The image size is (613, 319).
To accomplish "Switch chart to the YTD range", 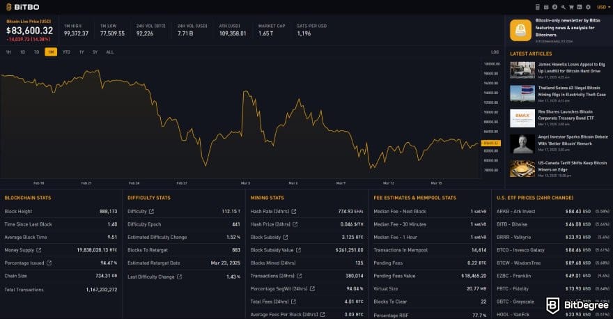I will [66, 52].
